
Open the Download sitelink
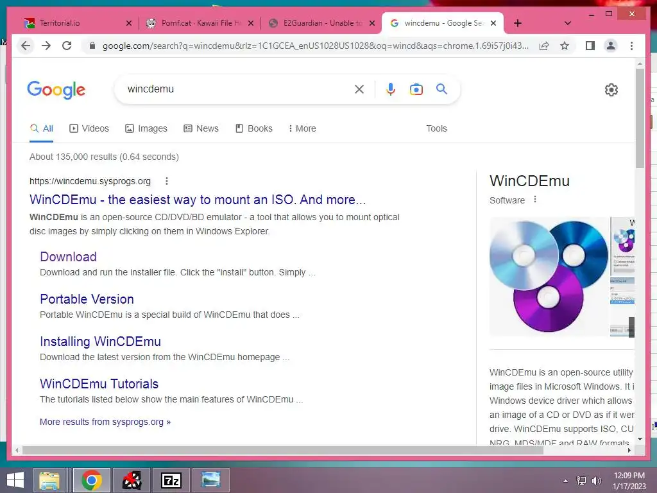point(68,257)
